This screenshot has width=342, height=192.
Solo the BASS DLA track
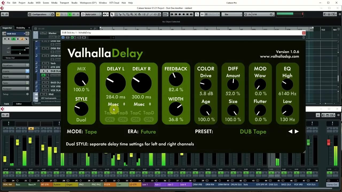pyautogui.click(x=47, y=83)
